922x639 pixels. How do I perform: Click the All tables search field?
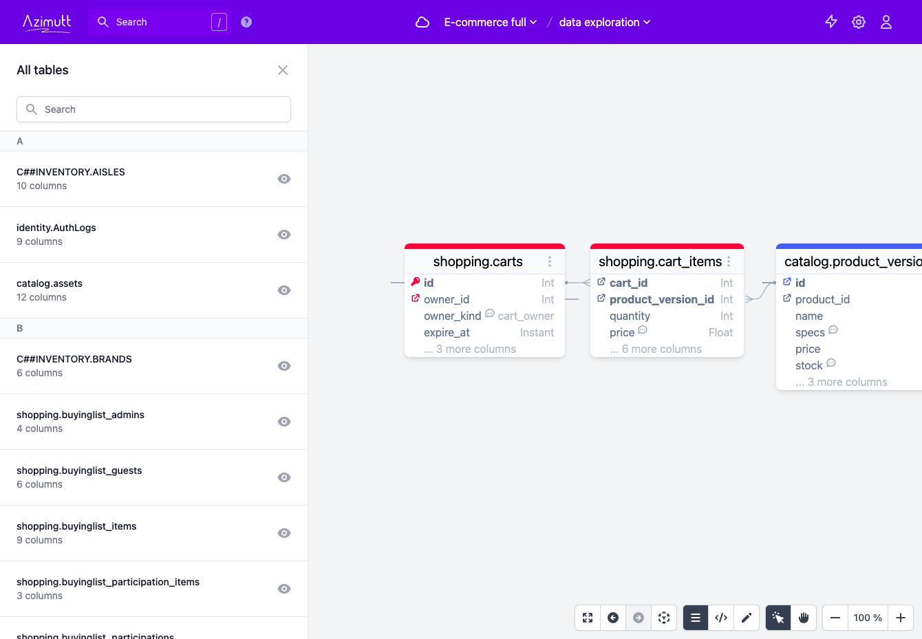tap(153, 109)
